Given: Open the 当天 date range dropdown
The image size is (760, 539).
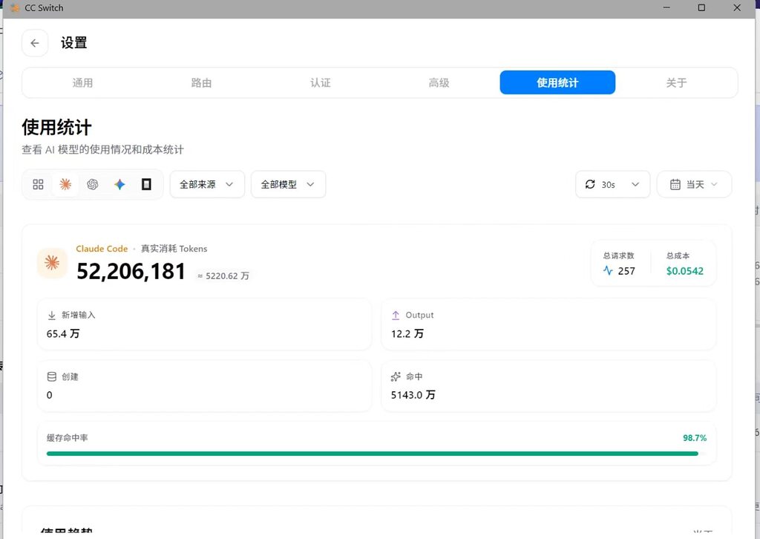Looking at the screenshot, I should click(x=694, y=184).
